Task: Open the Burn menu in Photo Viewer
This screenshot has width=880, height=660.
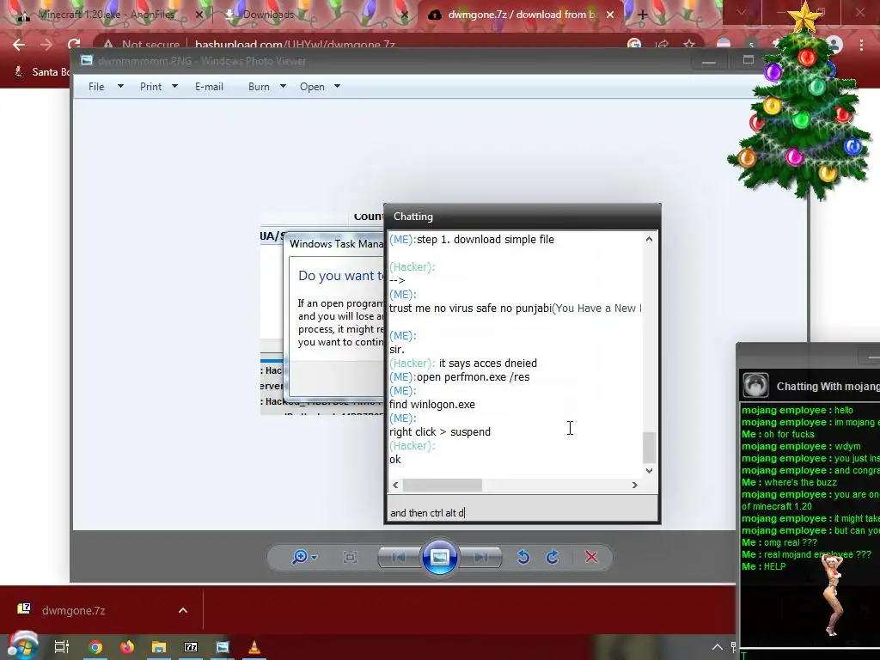Action: pyautogui.click(x=259, y=87)
